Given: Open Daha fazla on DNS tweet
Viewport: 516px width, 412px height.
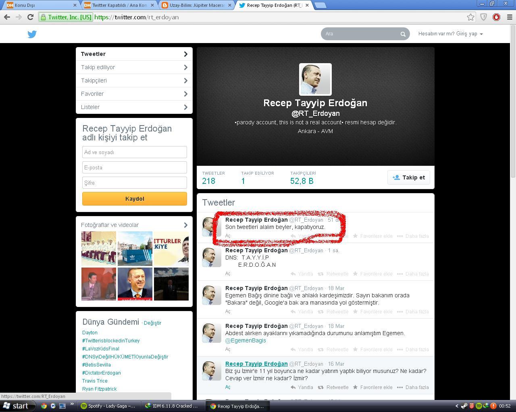Looking at the screenshot, I should pos(413,274).
